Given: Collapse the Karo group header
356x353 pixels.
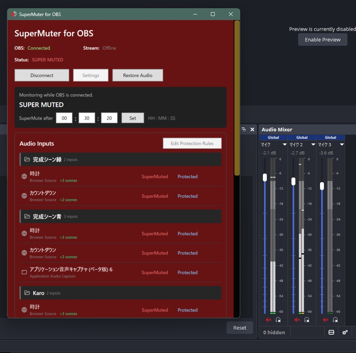Looking at the screenshot, I should click(120, 293).
